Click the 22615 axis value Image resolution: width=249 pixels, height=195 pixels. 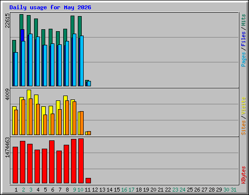point(7,20)
